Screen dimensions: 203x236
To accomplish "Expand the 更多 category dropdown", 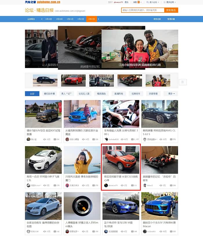I will coord(171,94).
